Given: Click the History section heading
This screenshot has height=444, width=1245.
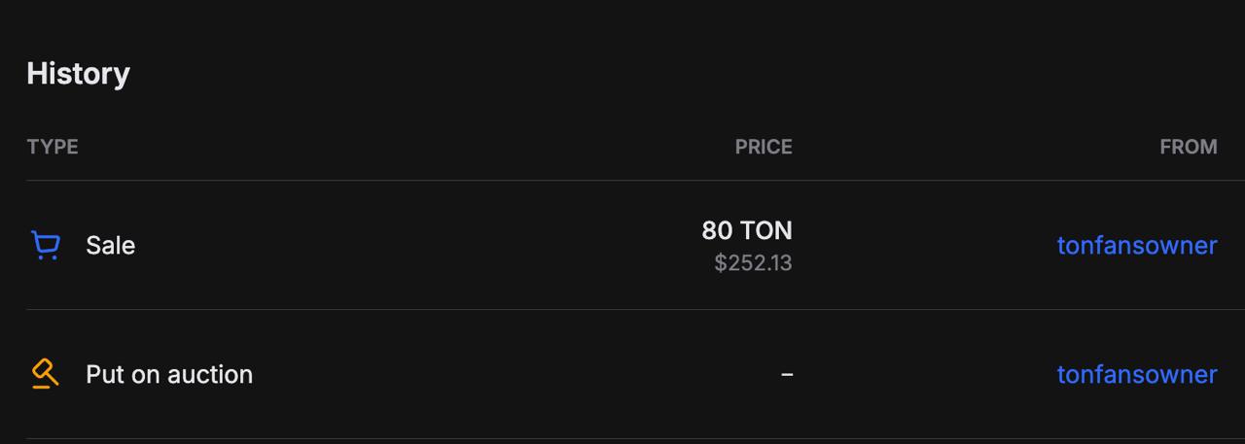Looking at the screenshot, I should coord(79,74).
